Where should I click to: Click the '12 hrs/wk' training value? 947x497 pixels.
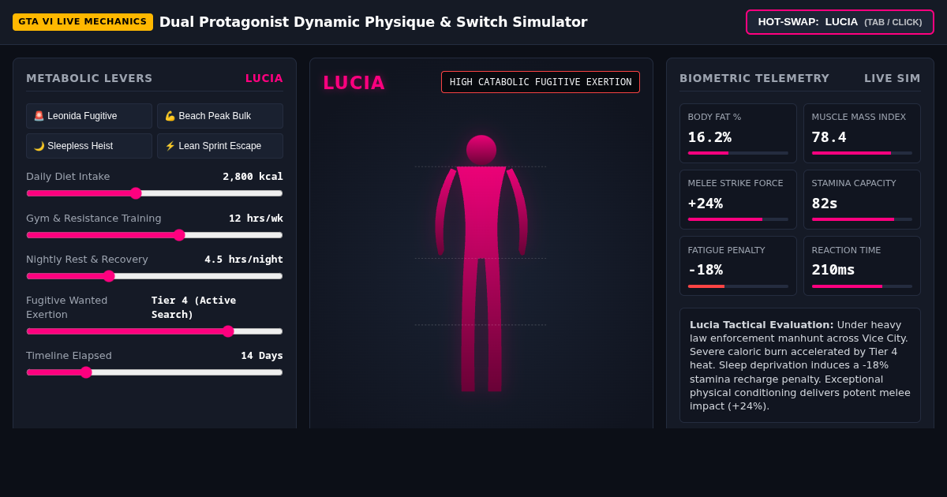256,219
